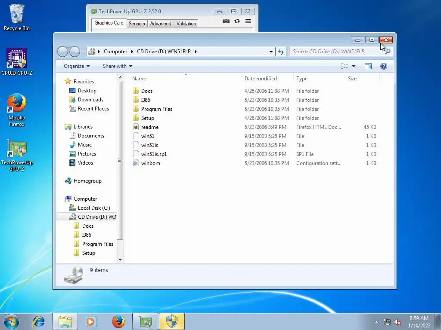
Task: Open Internet Explorer from taskbar
Action: click(38, 321)
